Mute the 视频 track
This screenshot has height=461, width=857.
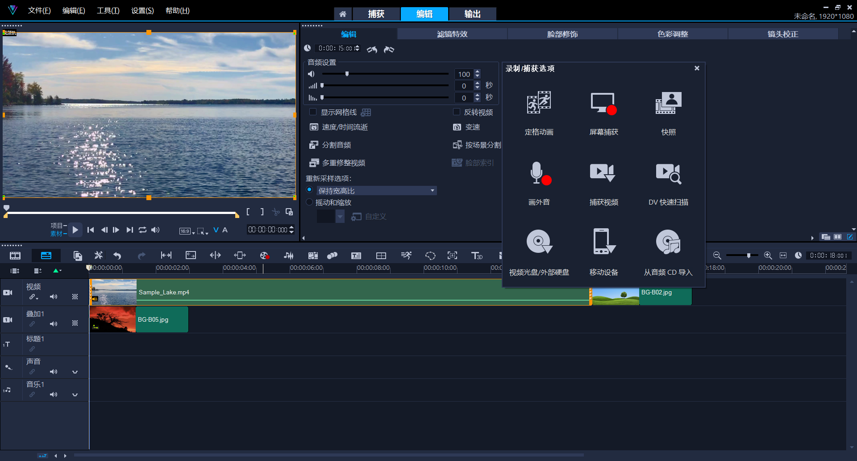[54, 297]
